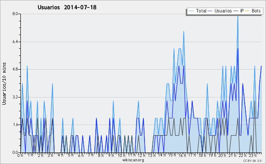Click the '20 h' x-axis label
Image resolution: width=266 pixels, height=164 pixels.
[x=222, y=155]
